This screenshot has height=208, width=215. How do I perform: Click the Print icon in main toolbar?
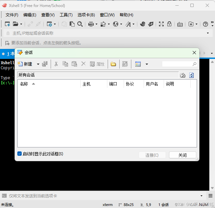coord(91,24)
